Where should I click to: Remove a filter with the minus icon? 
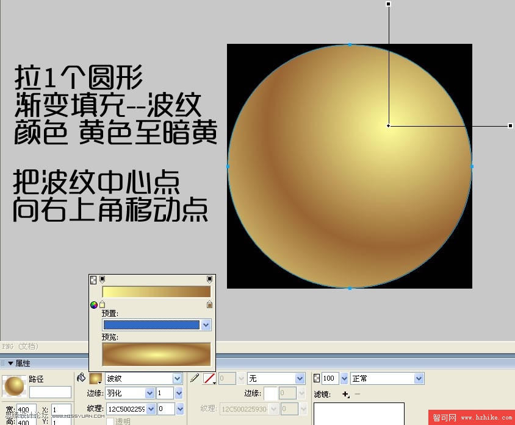pyautogui.click(x=357, y=394)
